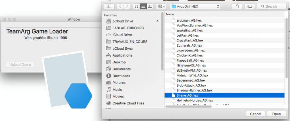
Task: Go back in file dialog
Action: (120, 6)
